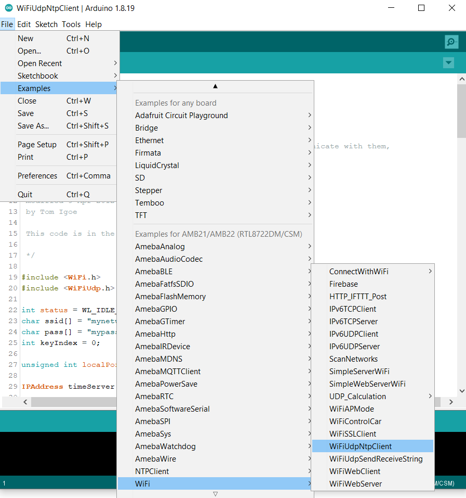Open the WiFiUdpNtpClient example
The width and height of the screenshot is (466, 498).
(373, 446)
